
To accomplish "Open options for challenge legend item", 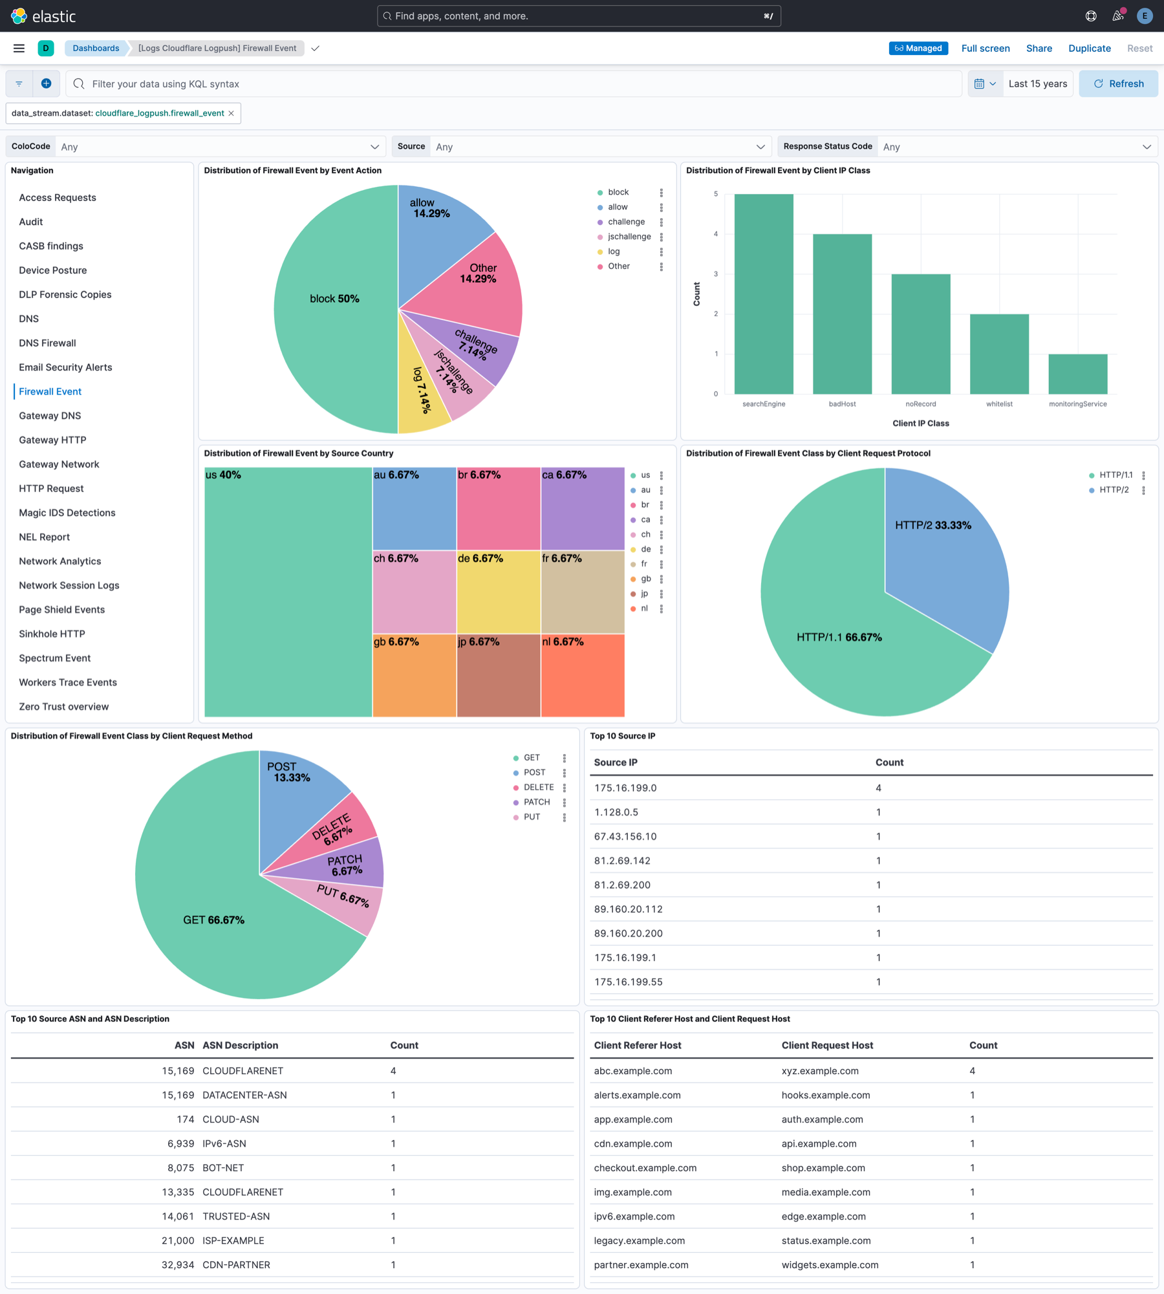I will coord(661,222).
